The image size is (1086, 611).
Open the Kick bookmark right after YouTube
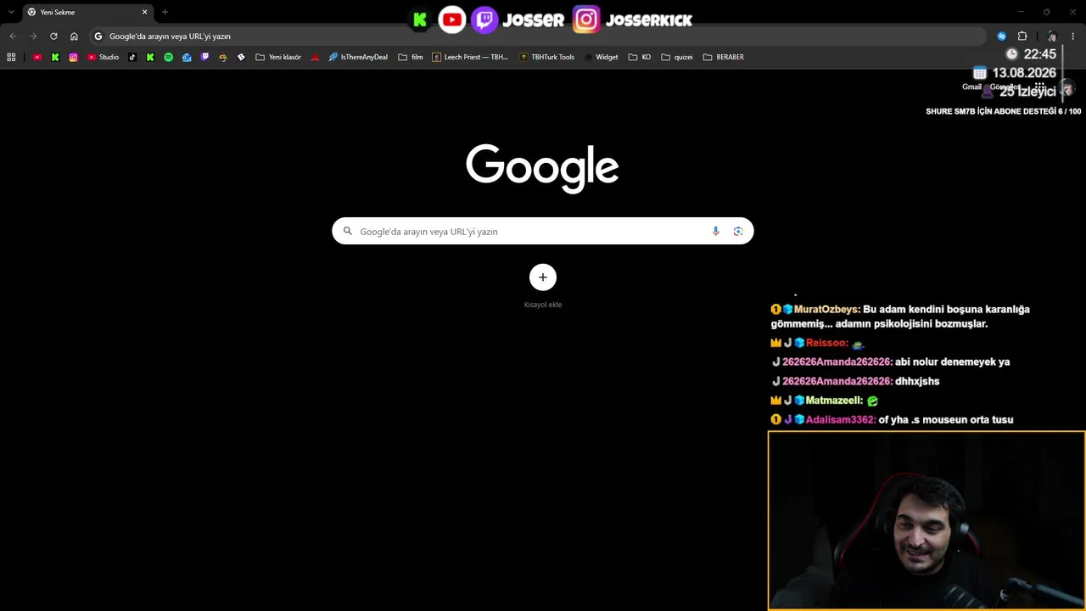(55, 57)
